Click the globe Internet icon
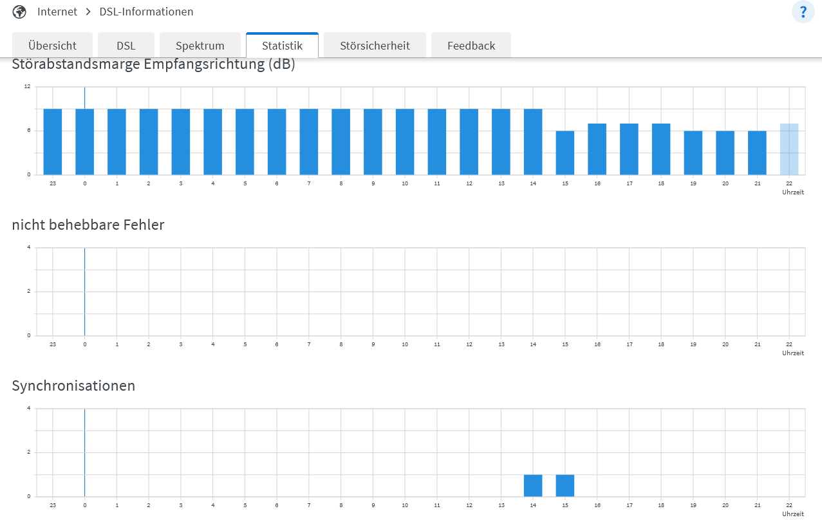The width and height of the screenshot is (822, 520). click(20, 12)
